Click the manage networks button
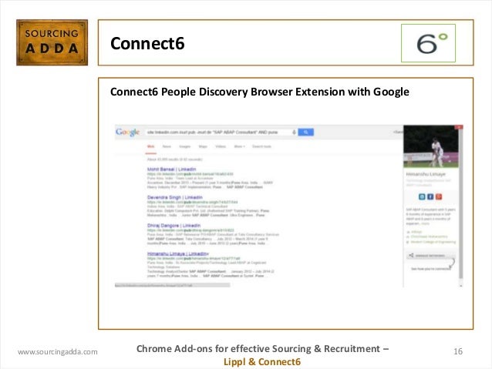Image resolution: width=492 pixels, height=369 pixels. (x=431, y=256)
